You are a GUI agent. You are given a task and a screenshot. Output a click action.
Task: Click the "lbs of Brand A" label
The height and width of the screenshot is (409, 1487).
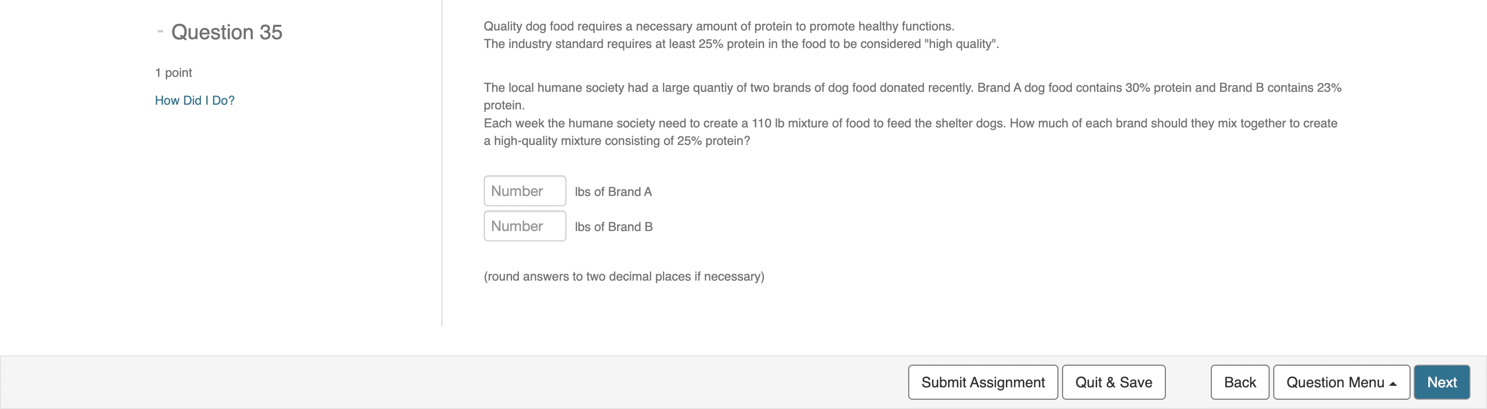click(613, 192)
